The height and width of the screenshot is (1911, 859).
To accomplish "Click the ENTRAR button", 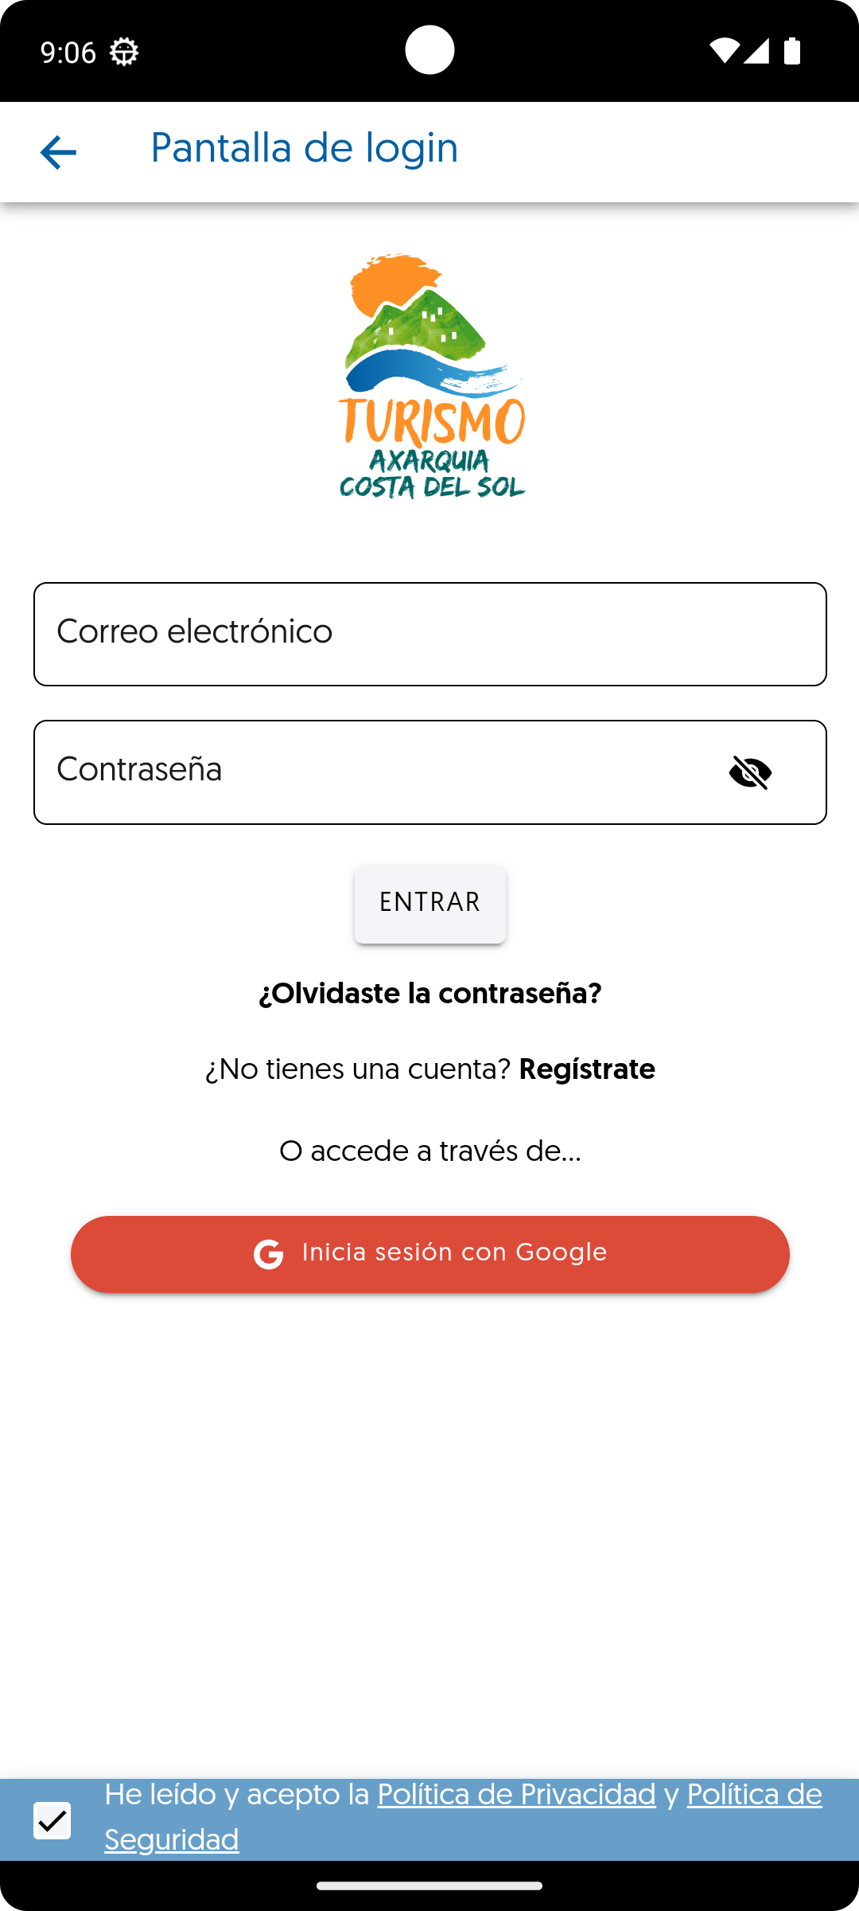I will click(430, 903).
